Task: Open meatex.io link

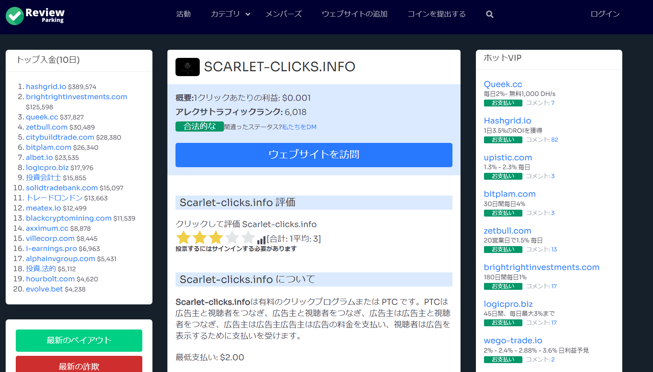Action: [43, 208]
